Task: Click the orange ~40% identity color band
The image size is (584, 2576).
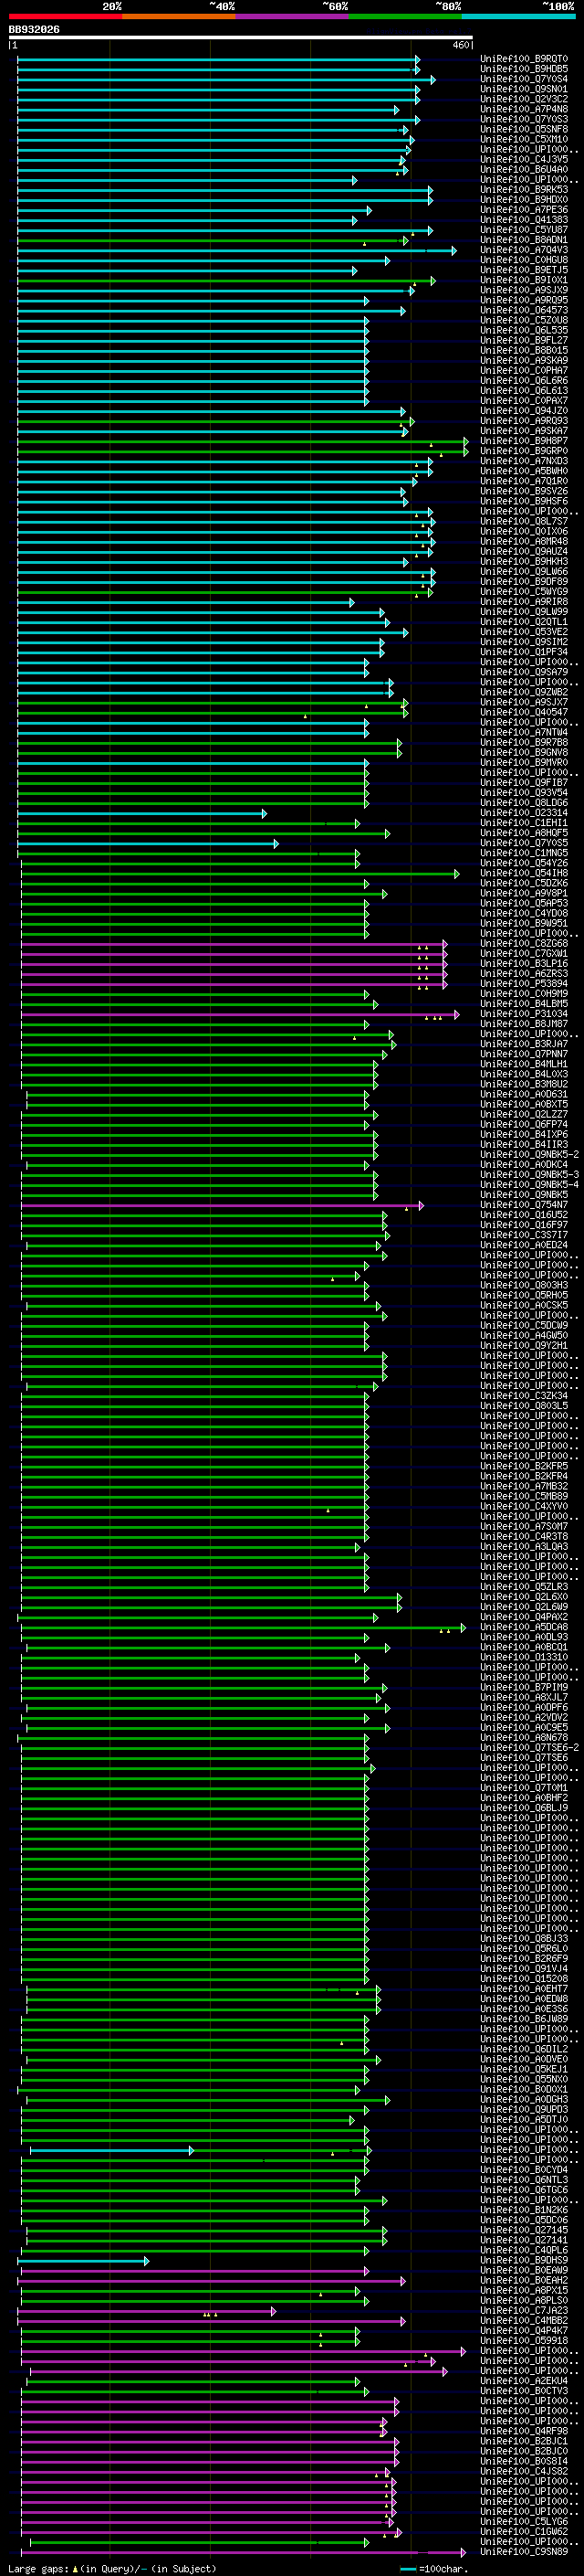Action: tap(179, 17)
